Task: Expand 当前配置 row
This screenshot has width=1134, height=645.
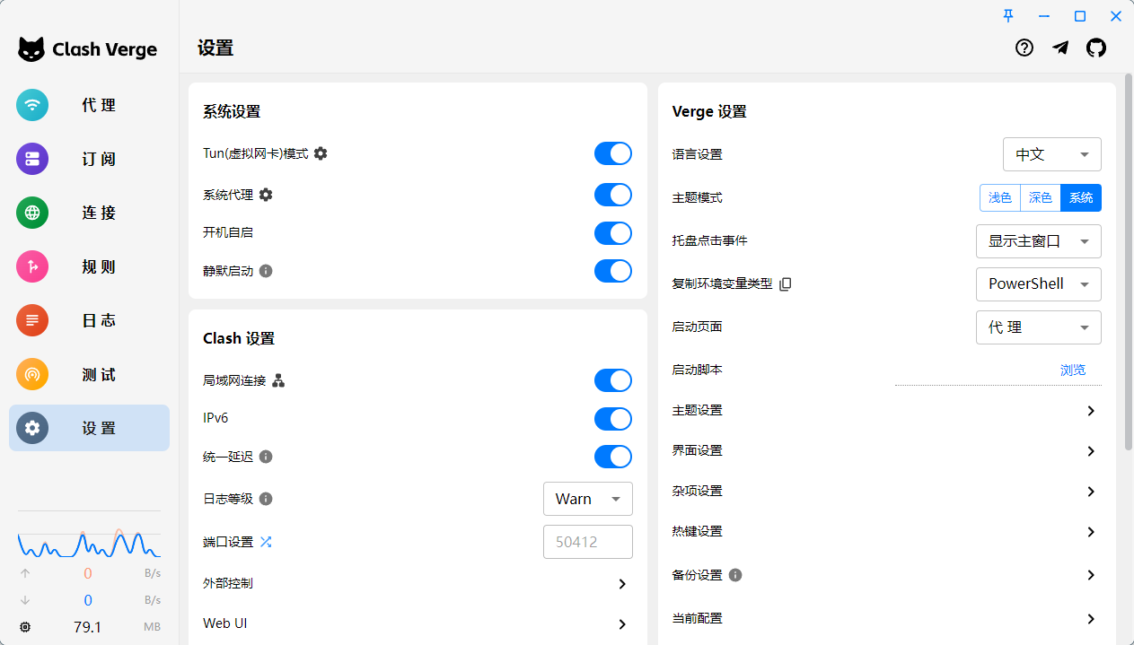Action: click(887, 619)
